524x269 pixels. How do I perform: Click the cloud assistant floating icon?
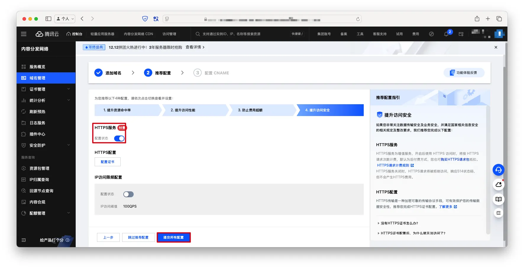point(498,185)
